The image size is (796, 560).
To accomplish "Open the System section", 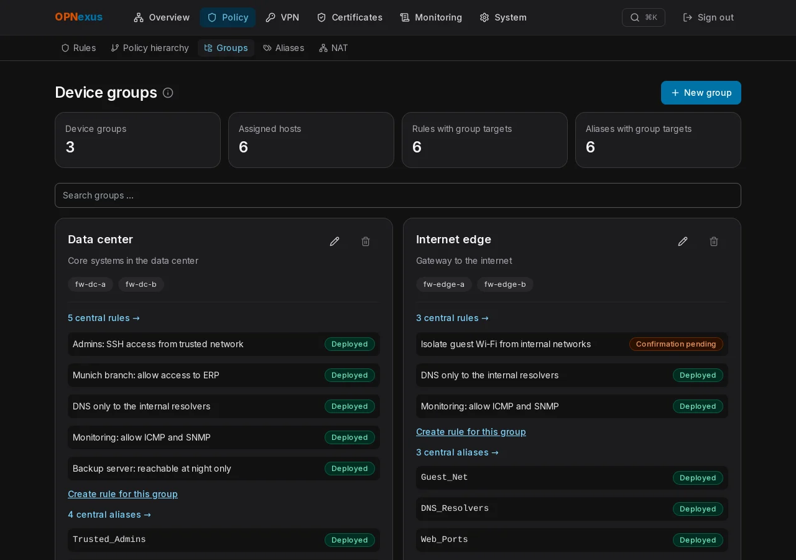I will tap(503, 17).
